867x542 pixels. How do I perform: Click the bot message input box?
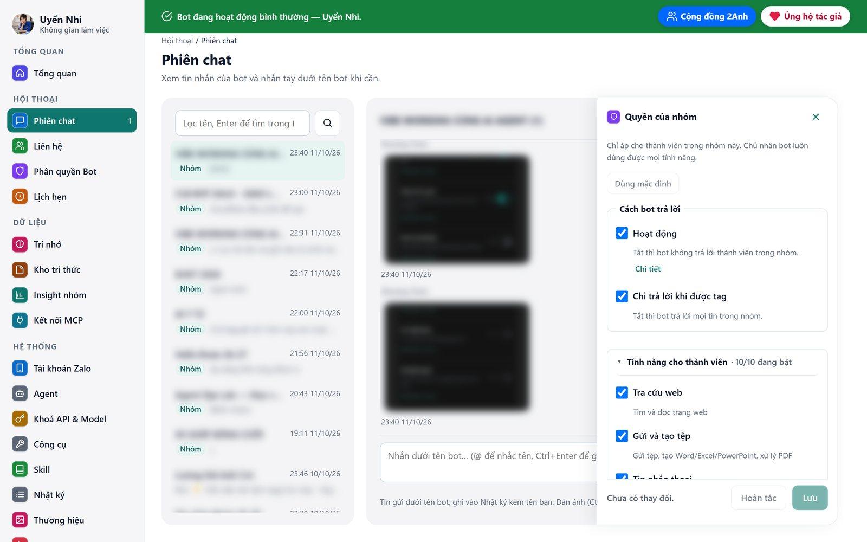click(489, 462)
